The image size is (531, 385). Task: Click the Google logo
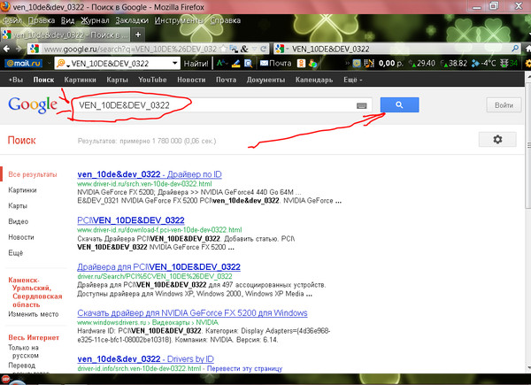point(33,105)
